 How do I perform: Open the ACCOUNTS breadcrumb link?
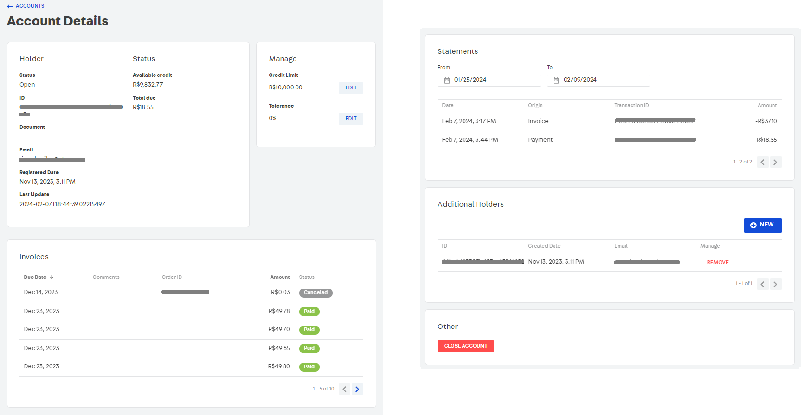[x=30, y=6]
